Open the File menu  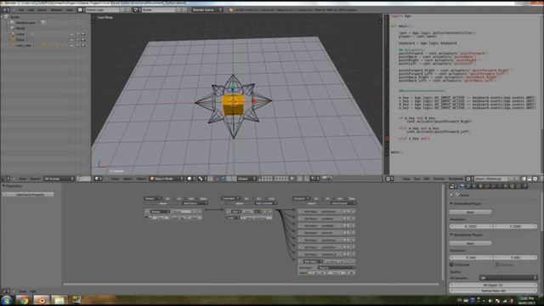point(21,10)
